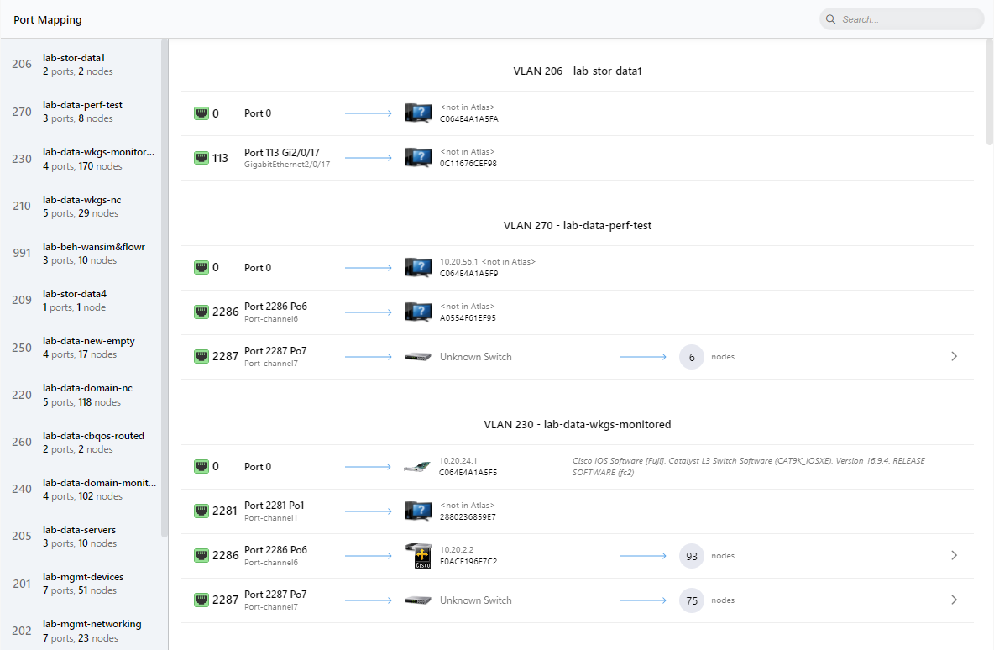Select VLAN 250 lab-data-new-empty in sidebar

coord(81,348)
